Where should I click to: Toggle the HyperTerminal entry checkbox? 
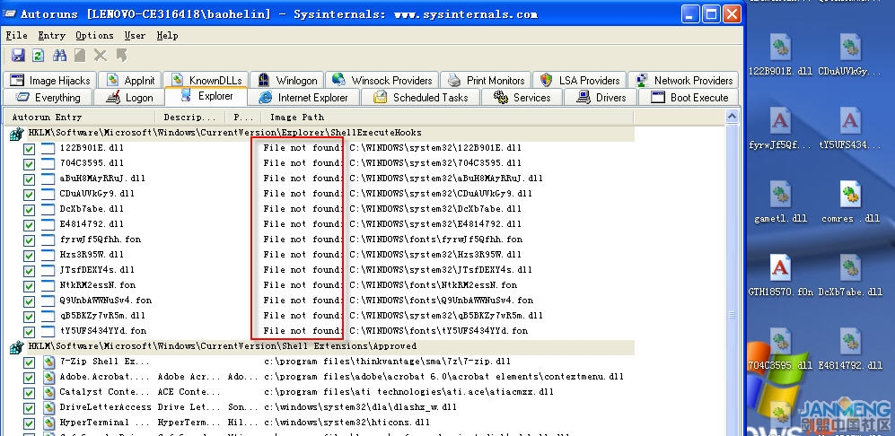click(x=29, y=423)
